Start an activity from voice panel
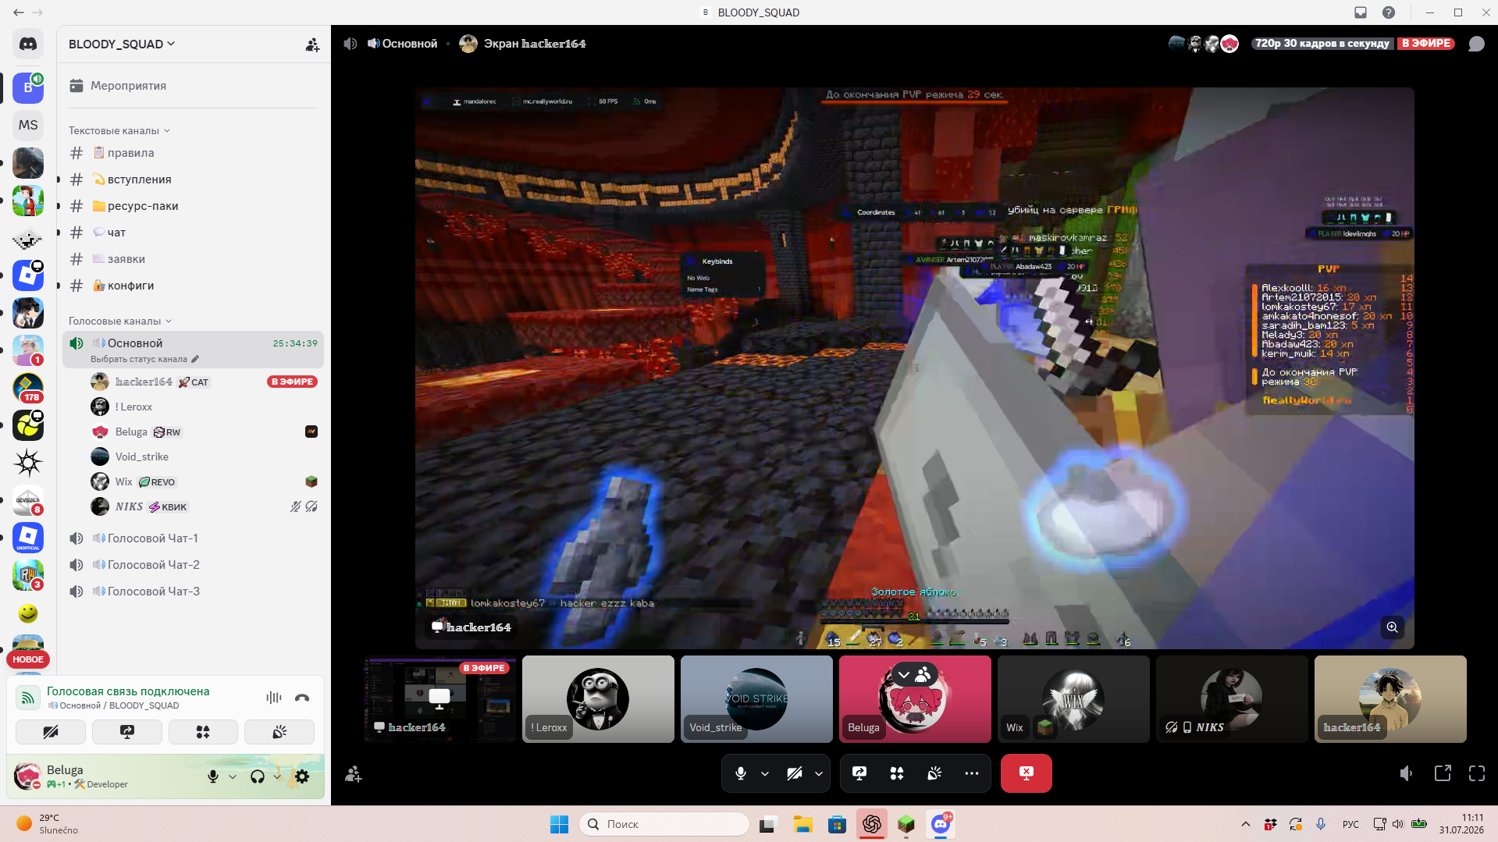The width and height of the screenshot is (1498, 842). click(x=203, y=732)
